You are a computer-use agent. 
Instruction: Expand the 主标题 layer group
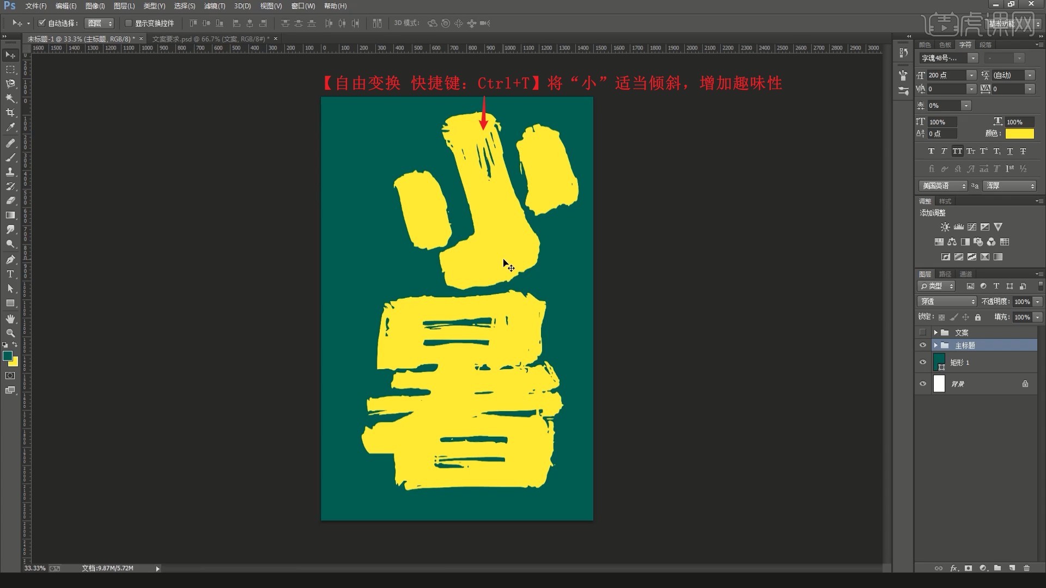tap(935, 345)
